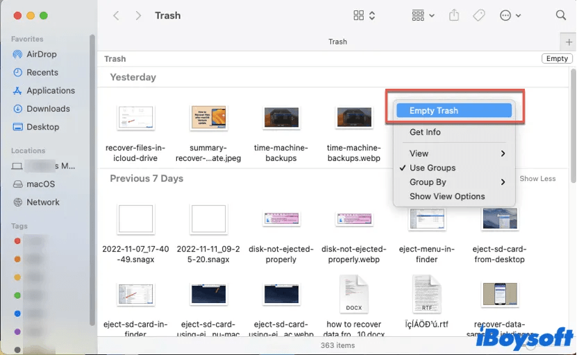This screenshot has width=579, height=355.
Task: Open the group-by toolbar dropdown
Action: pos(423,15)
